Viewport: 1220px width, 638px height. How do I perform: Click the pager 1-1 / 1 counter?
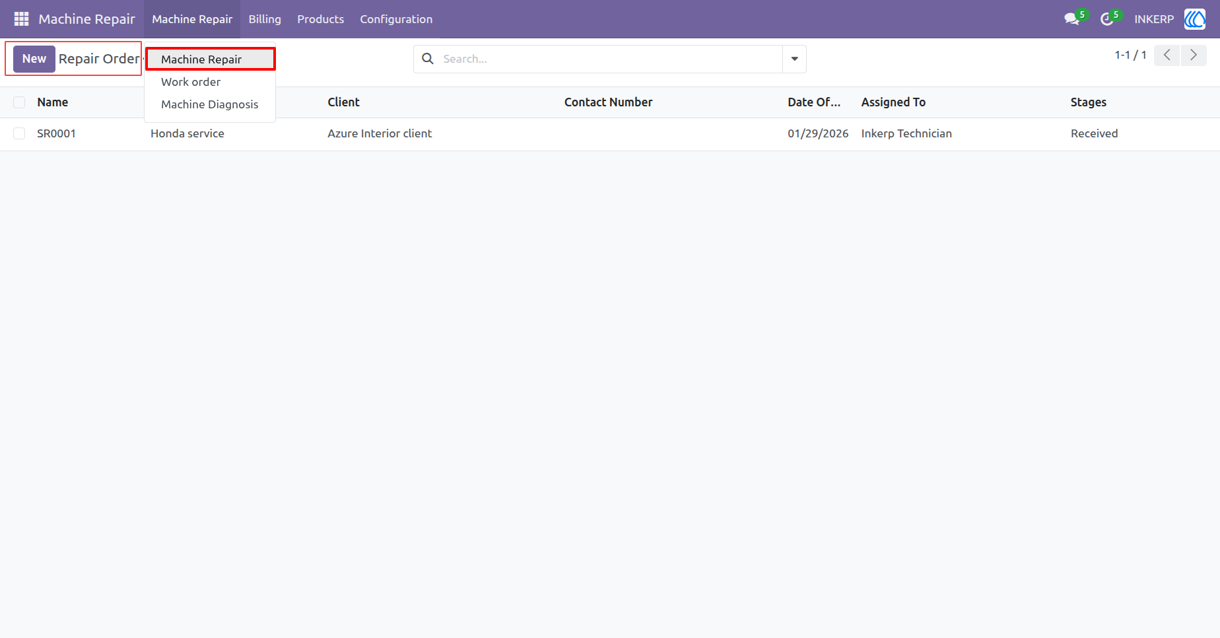point(1130,55)
